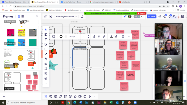The width and height of the screenshot is (187, 105).
Task: Start the timer from bottom toolbar
Action: pos(85,96)
